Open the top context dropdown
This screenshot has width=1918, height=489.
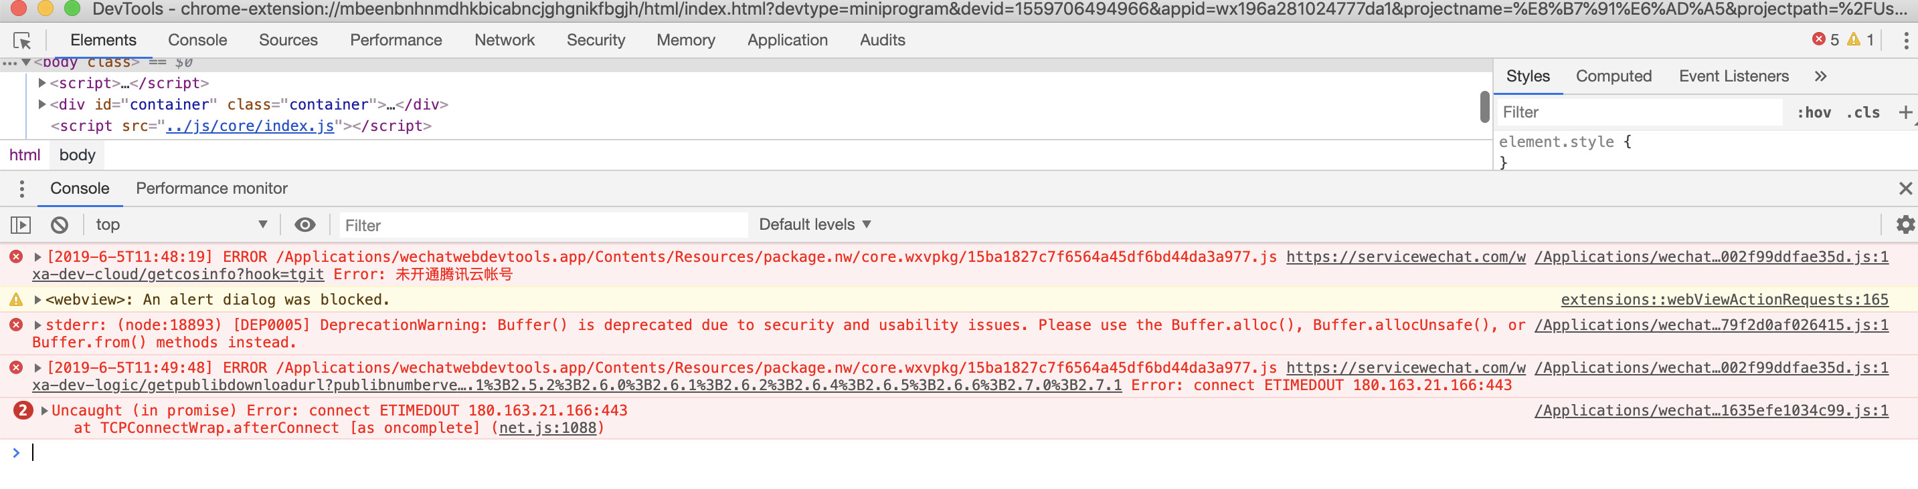181,224
